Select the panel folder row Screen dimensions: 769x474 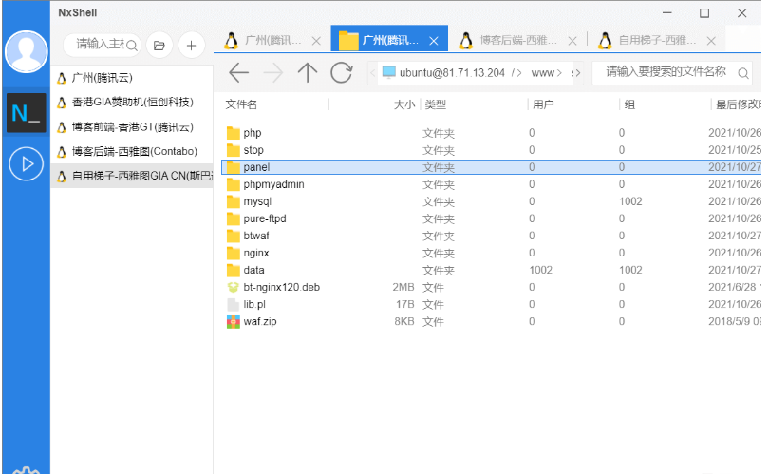coord(492,167)
